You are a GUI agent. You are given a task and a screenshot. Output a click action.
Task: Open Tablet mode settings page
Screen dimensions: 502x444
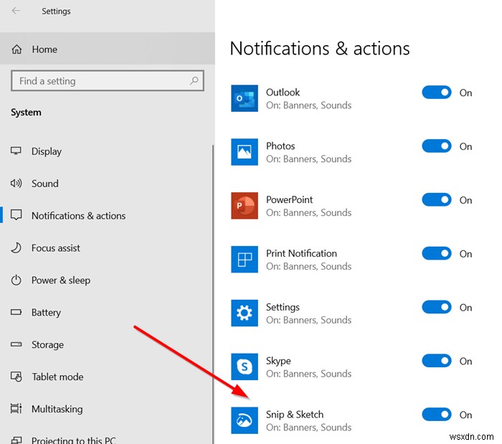106,377
